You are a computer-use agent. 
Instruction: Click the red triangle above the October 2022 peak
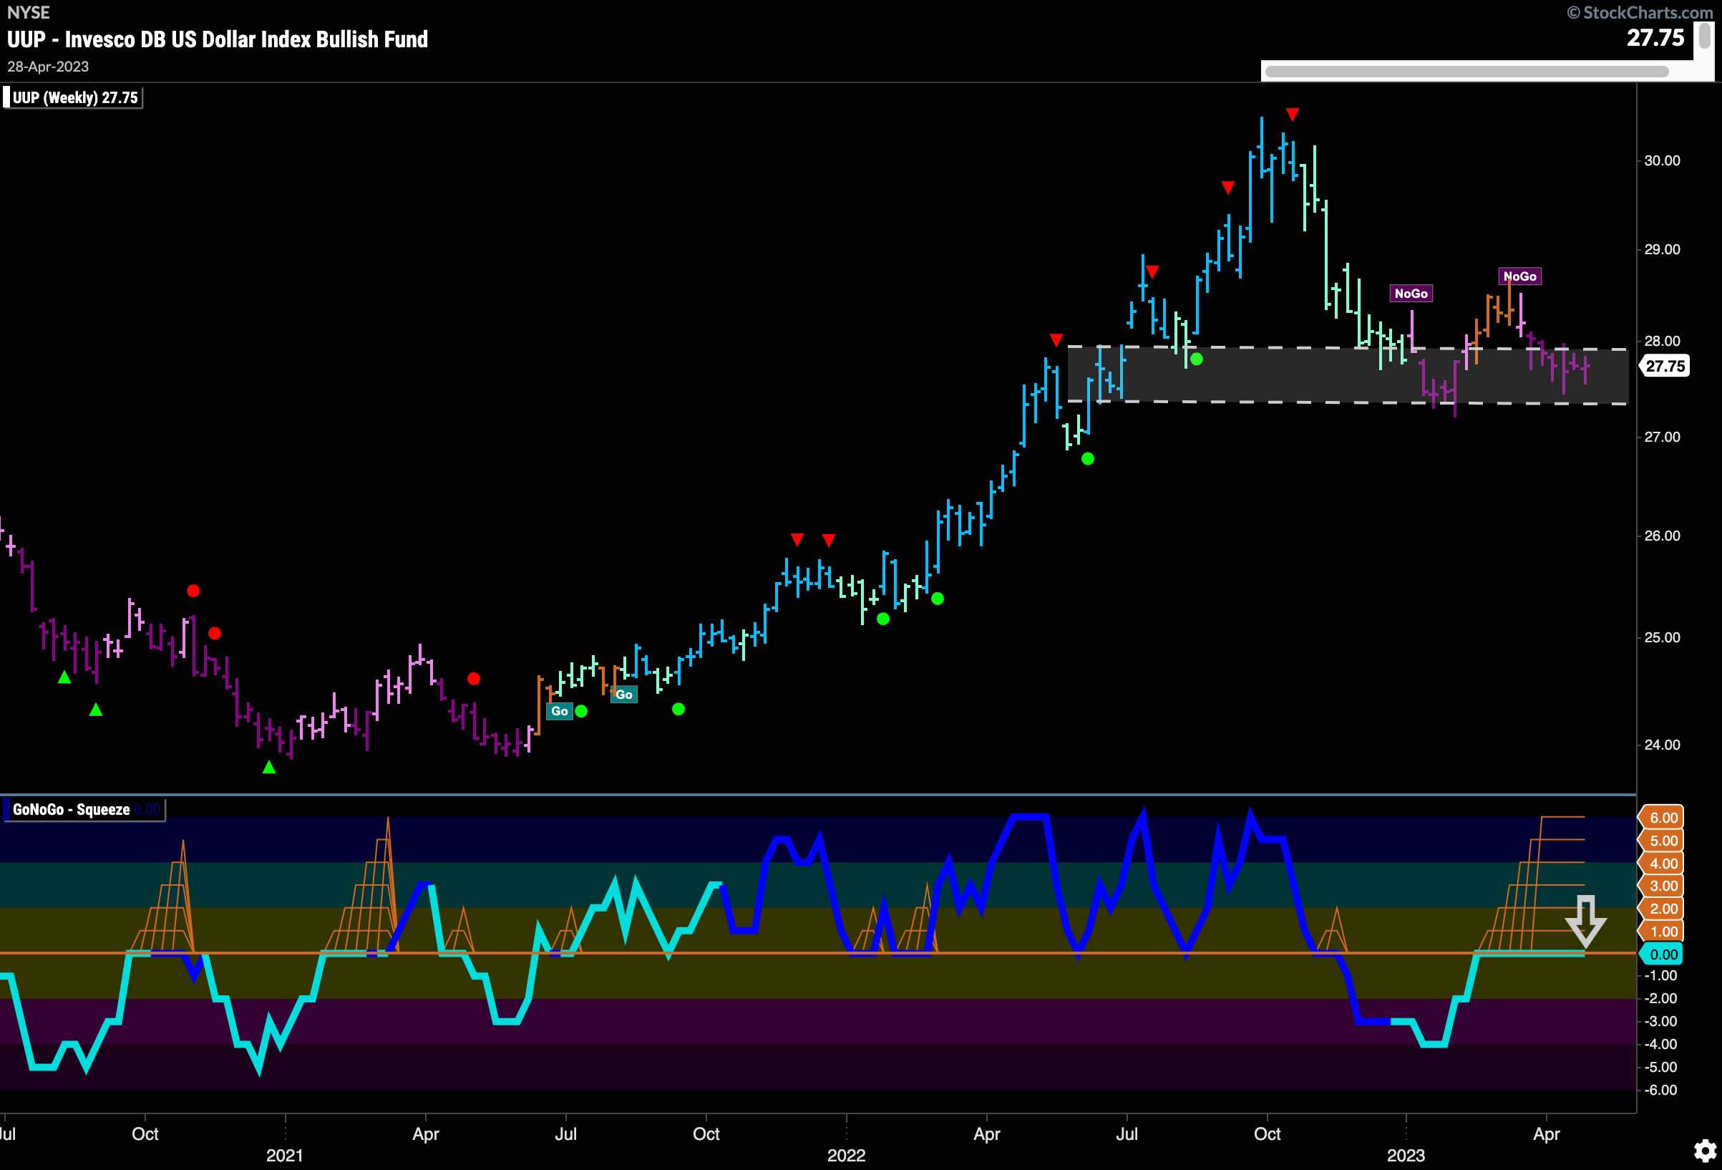tap(1293, 114)
